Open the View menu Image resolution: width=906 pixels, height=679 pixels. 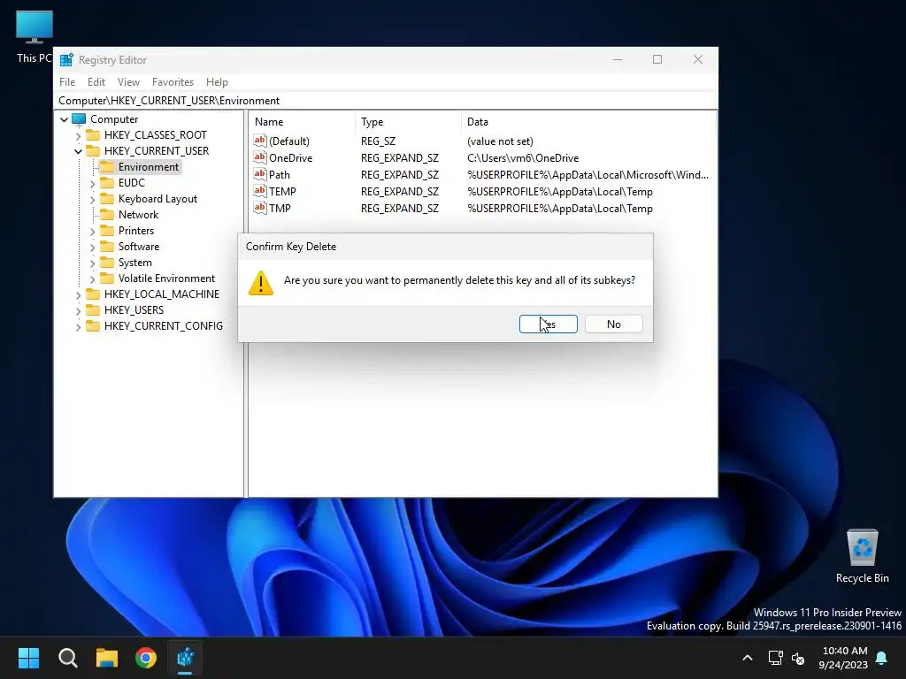tap(128, 82)
